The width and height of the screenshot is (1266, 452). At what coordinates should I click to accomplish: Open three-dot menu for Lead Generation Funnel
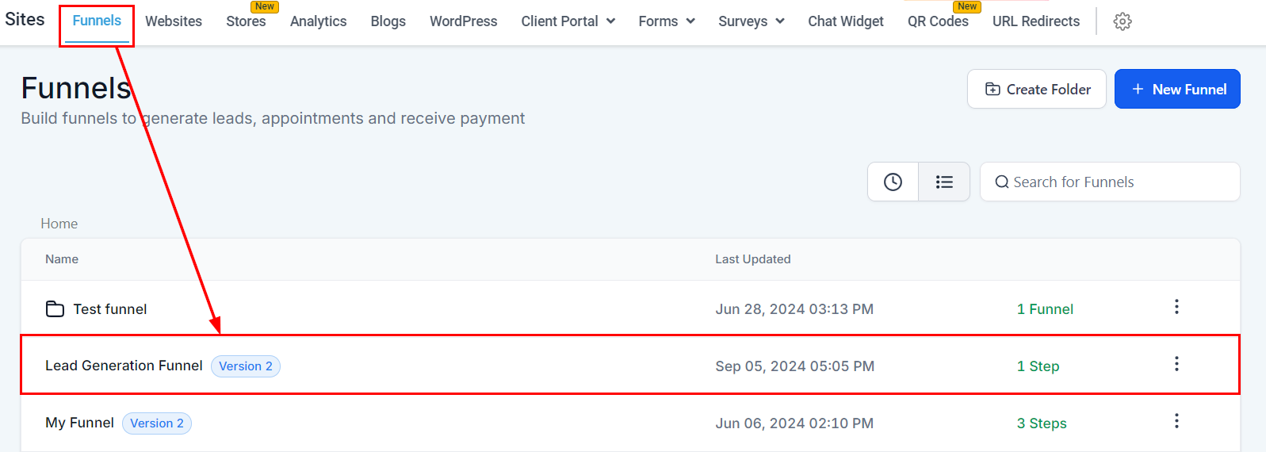pyautogui.click(x=1176, y=364)
